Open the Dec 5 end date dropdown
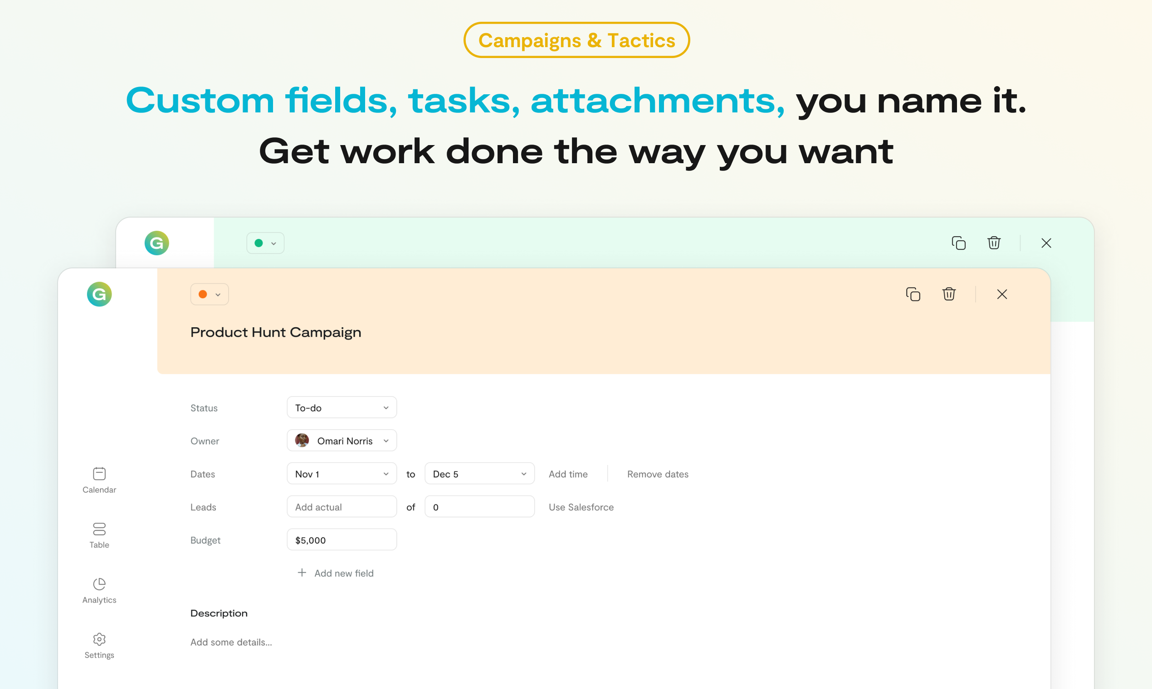 [479, 474]
